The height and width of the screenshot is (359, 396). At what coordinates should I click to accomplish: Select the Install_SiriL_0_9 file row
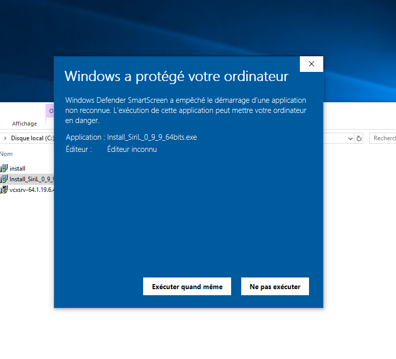pos(27,179)
